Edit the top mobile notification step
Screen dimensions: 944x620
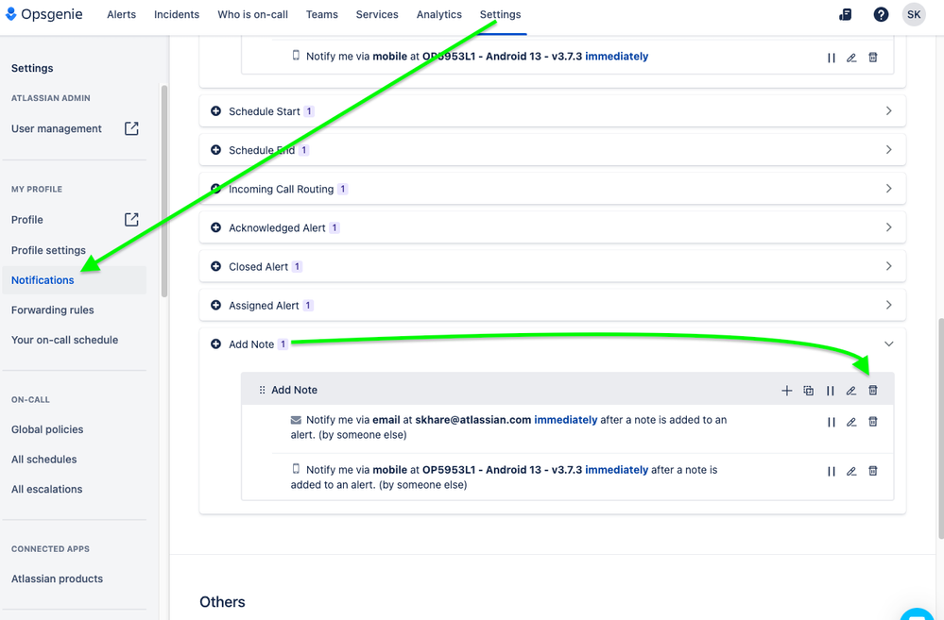pyautogui.click(x=850, y=58)
